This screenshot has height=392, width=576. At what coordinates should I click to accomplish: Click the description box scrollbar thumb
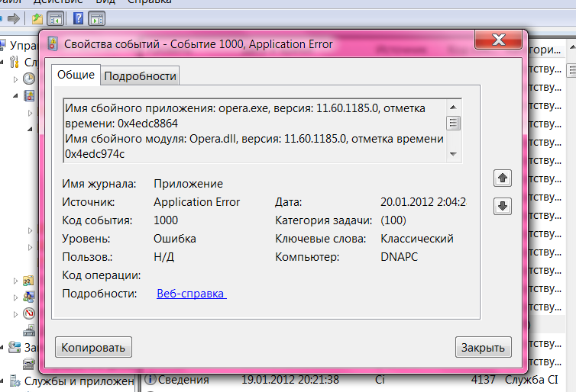pos(453,124)
